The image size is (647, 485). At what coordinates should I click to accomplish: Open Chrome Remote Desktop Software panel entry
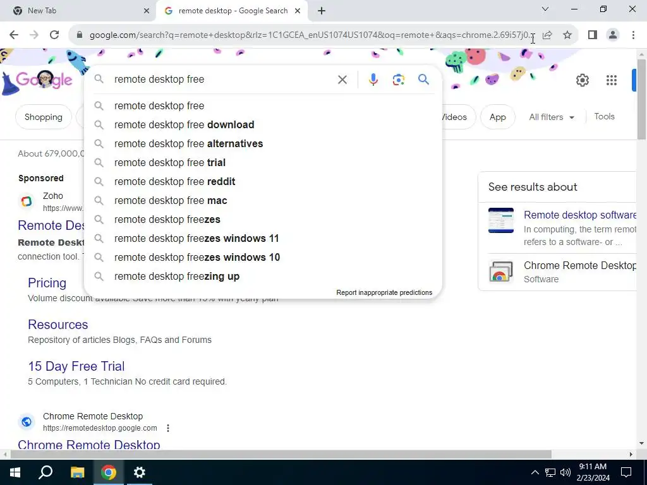(562, 272)
